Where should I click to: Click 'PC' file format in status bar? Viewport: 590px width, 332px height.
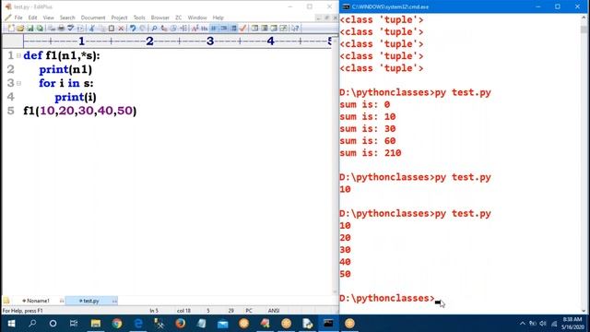pos(249,311)
